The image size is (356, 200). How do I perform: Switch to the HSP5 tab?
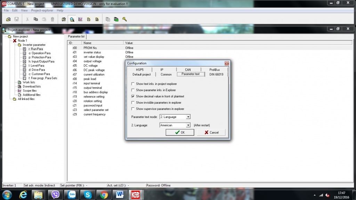click(140, 70)
